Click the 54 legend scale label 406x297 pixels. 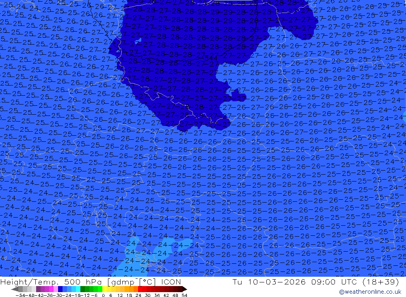point(184,295)
